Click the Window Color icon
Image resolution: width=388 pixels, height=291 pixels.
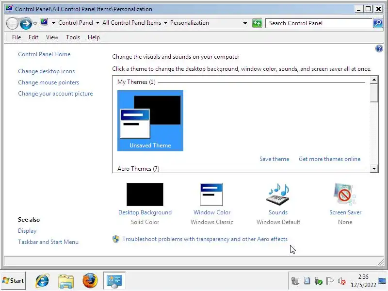[211, 194]
